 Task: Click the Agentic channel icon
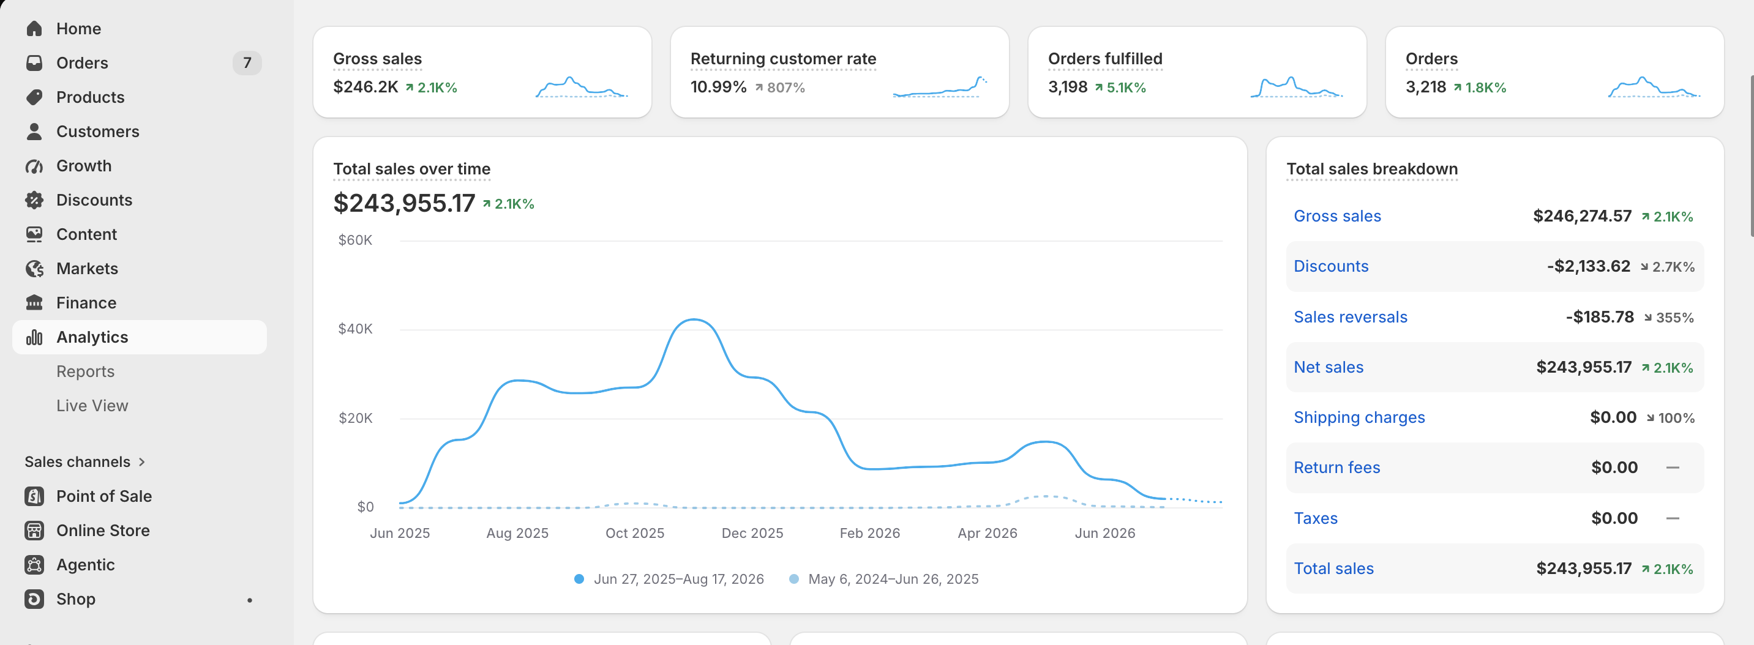tap(34, 565)
